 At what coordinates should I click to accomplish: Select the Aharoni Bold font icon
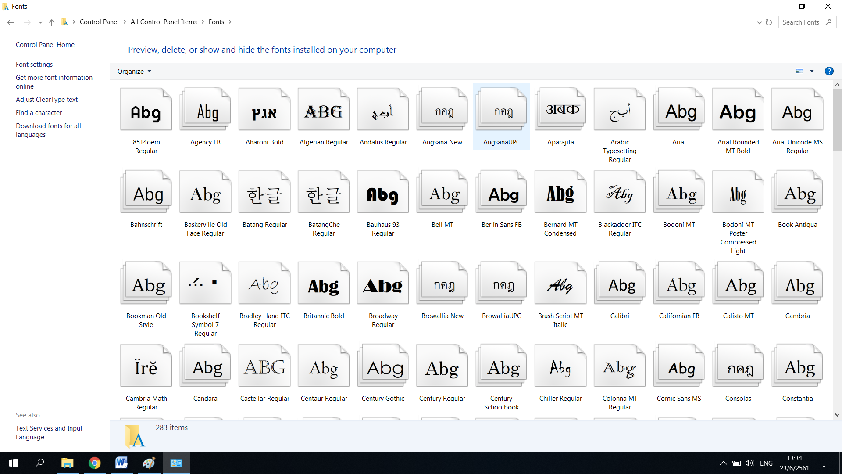[264, 109]
